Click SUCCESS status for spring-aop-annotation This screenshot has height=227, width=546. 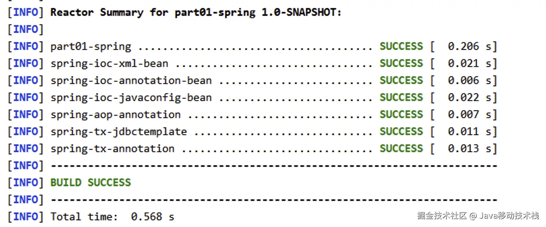(401, 114)
